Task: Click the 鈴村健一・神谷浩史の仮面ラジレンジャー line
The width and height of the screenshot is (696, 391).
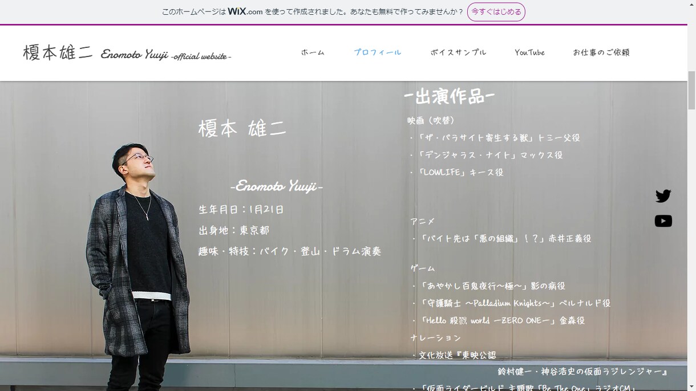Action: 583,372
